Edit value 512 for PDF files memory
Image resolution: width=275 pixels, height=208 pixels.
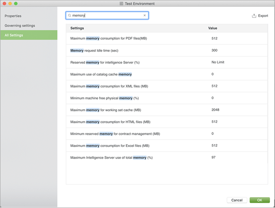tap(214, 39)
